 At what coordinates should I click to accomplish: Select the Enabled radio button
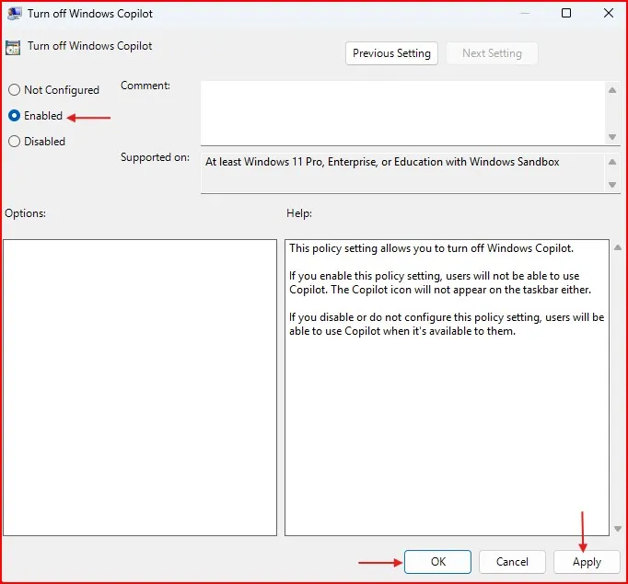coord(14,116)
